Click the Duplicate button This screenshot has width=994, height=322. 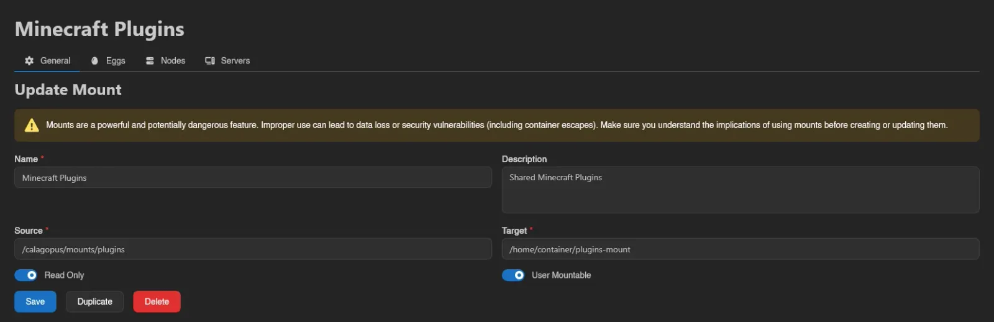tap(95, 301)
